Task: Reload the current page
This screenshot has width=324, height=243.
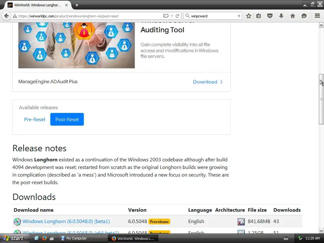Action: (x=177, y=16)
